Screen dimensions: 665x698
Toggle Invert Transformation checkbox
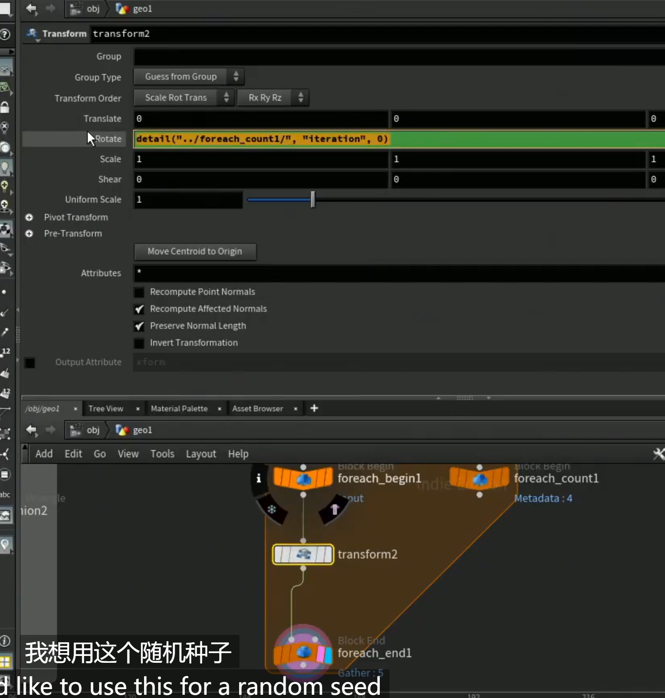tap(139, 343)
